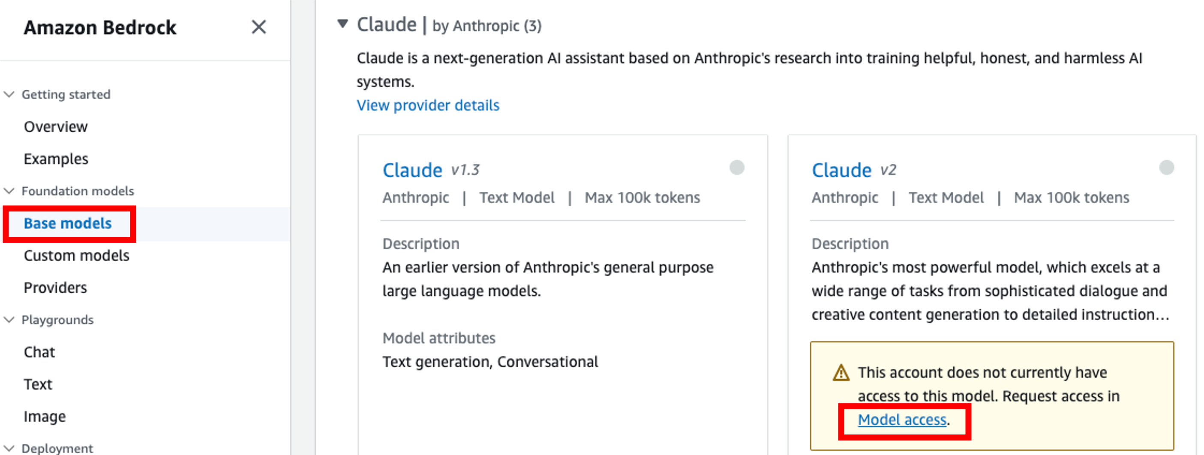Toggle the Deployment section chevron
Screen dimensions: 1204x455
click(9, 448)
